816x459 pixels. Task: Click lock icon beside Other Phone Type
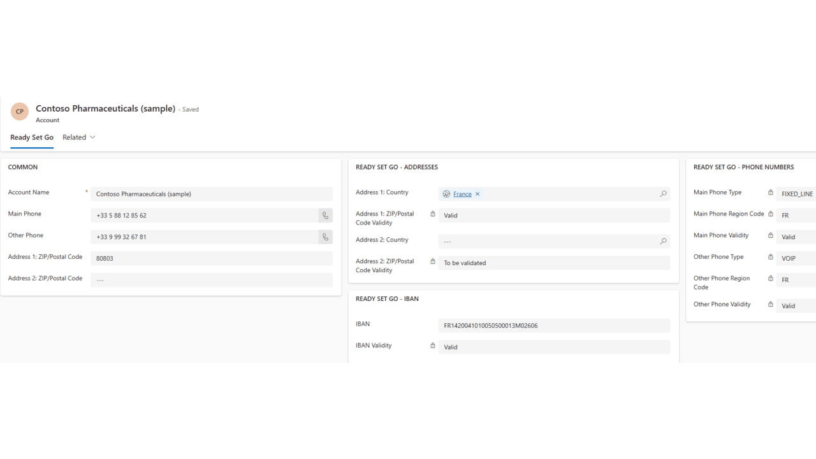point(771,257)
